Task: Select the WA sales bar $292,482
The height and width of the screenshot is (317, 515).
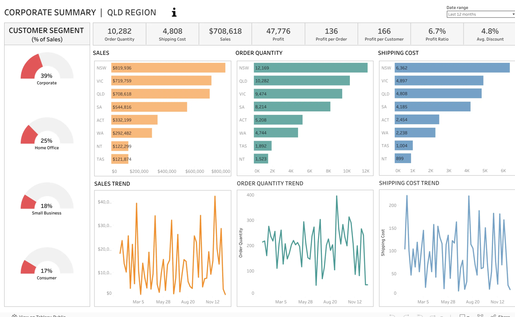Action: [x=132, y=133]
